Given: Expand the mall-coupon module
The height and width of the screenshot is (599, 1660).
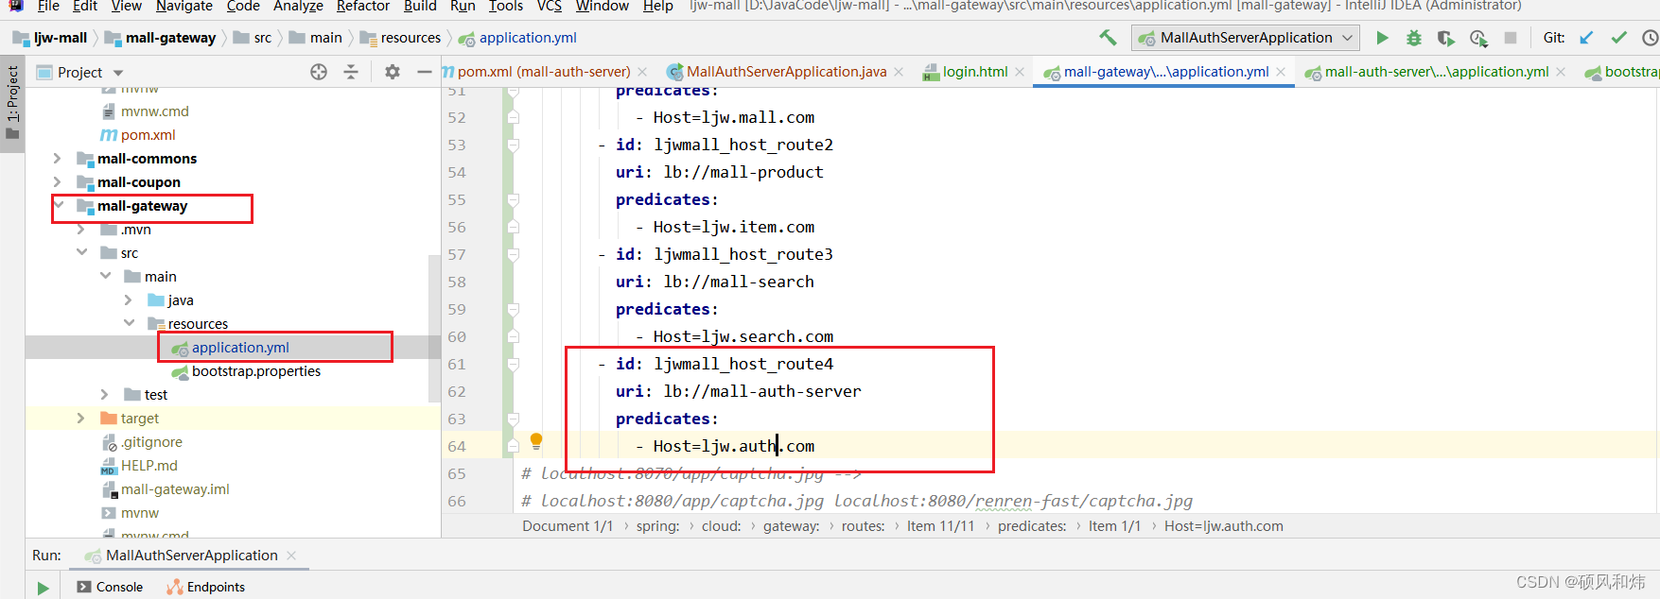Looking at the screenshot, I should point(57,181).
